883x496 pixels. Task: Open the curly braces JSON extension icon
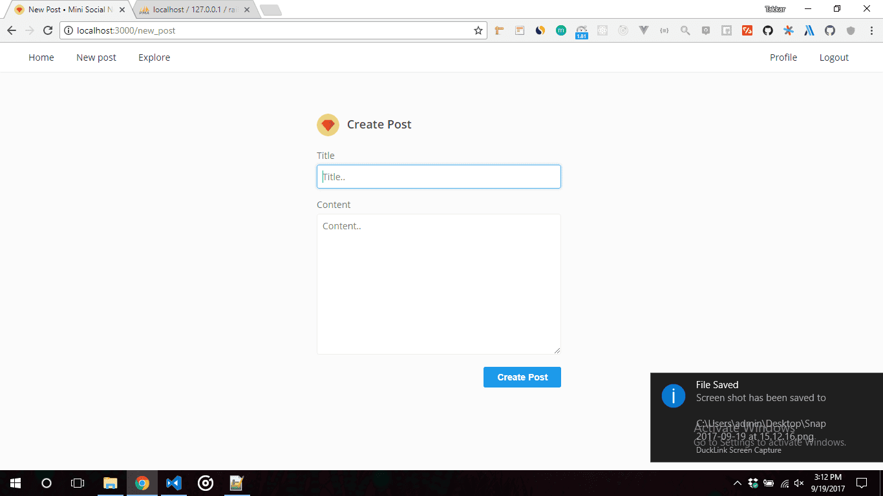point(665,30)
